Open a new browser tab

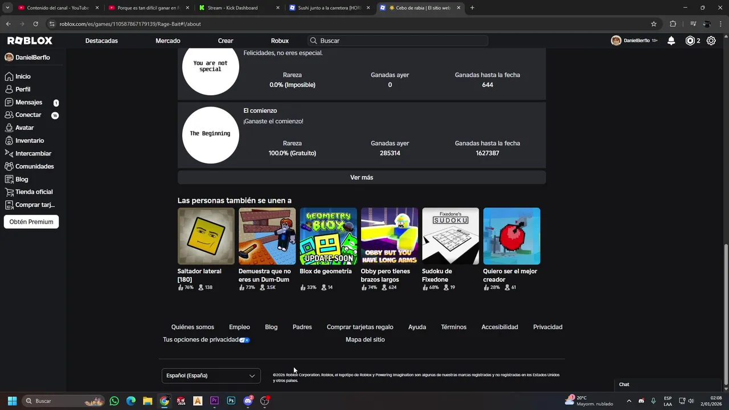tap(472, 7)
